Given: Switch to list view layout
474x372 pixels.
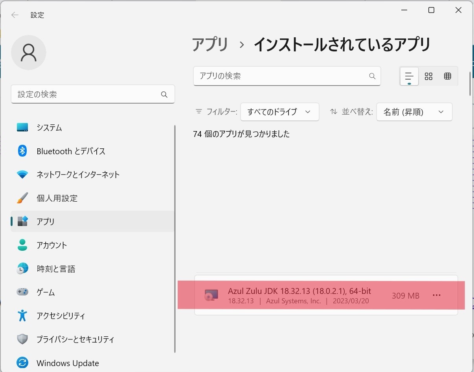Looking at the screenshot, I should coord(409,76).
